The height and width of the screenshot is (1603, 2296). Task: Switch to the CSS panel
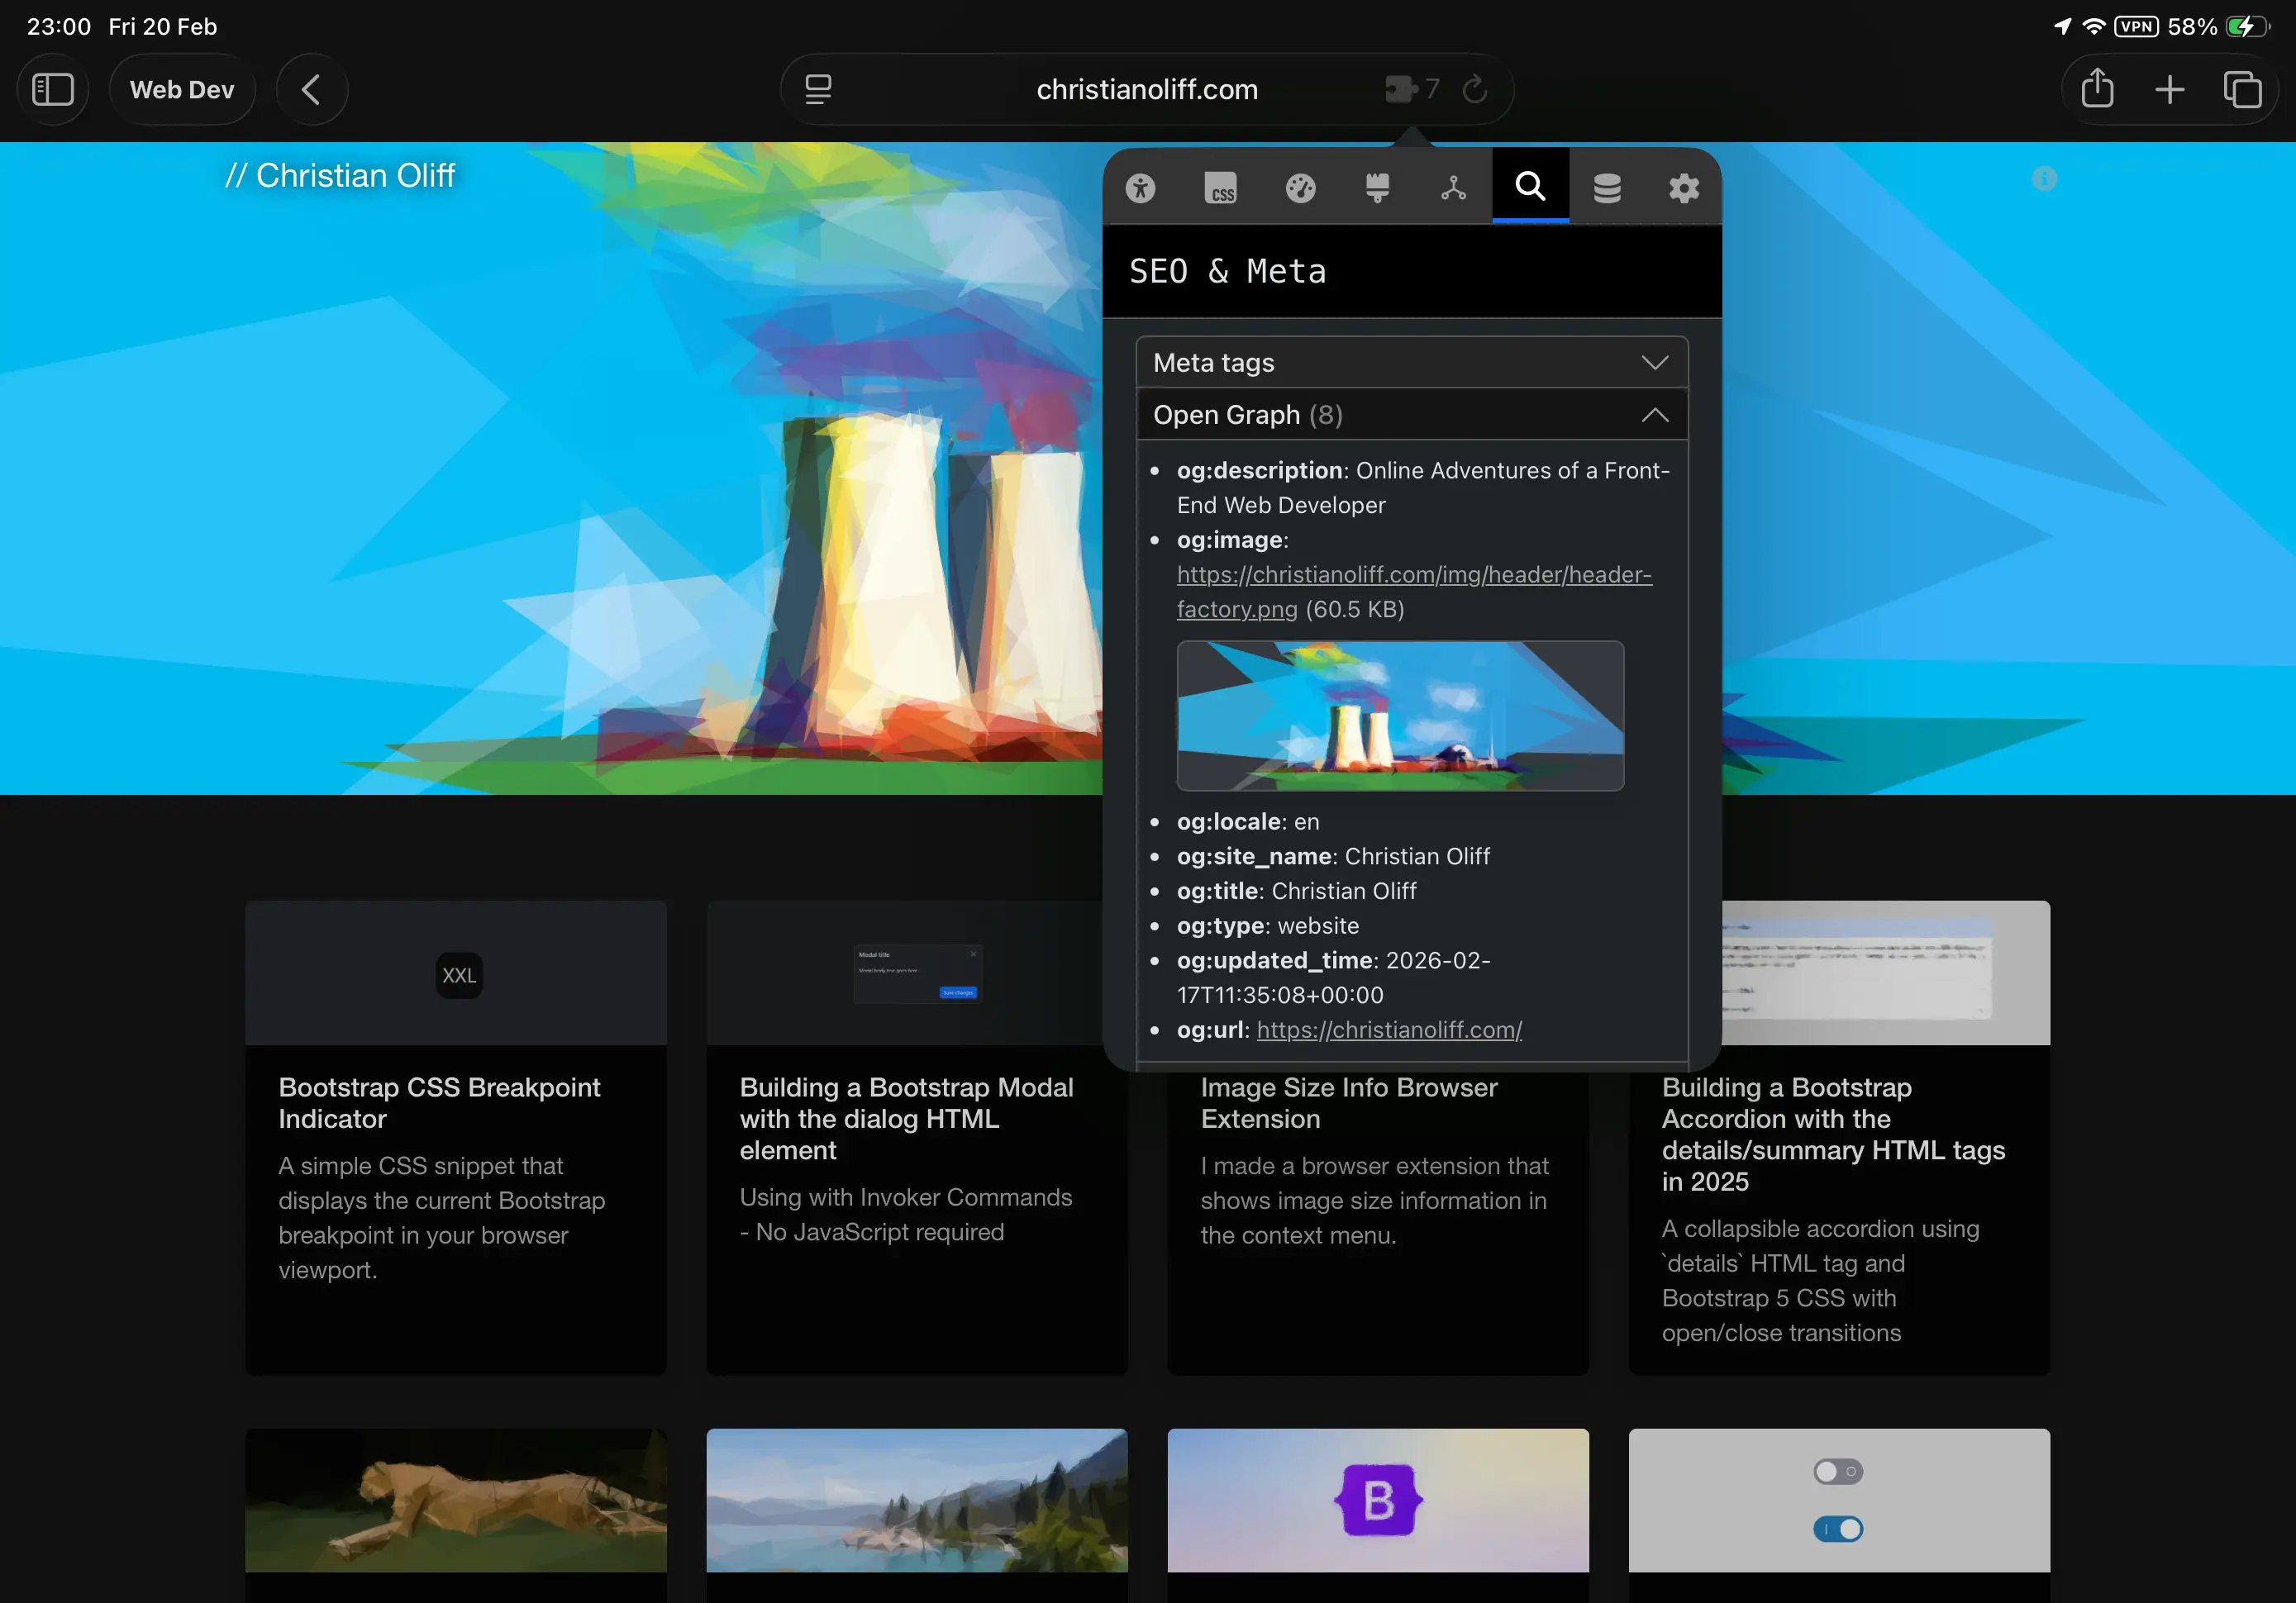tap(1221, 187)
